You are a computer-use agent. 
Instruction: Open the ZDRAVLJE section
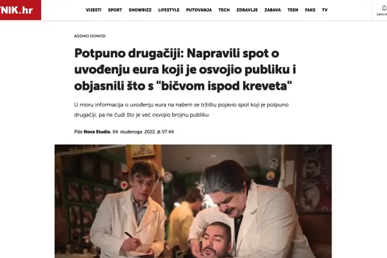(x=247, y=10)
